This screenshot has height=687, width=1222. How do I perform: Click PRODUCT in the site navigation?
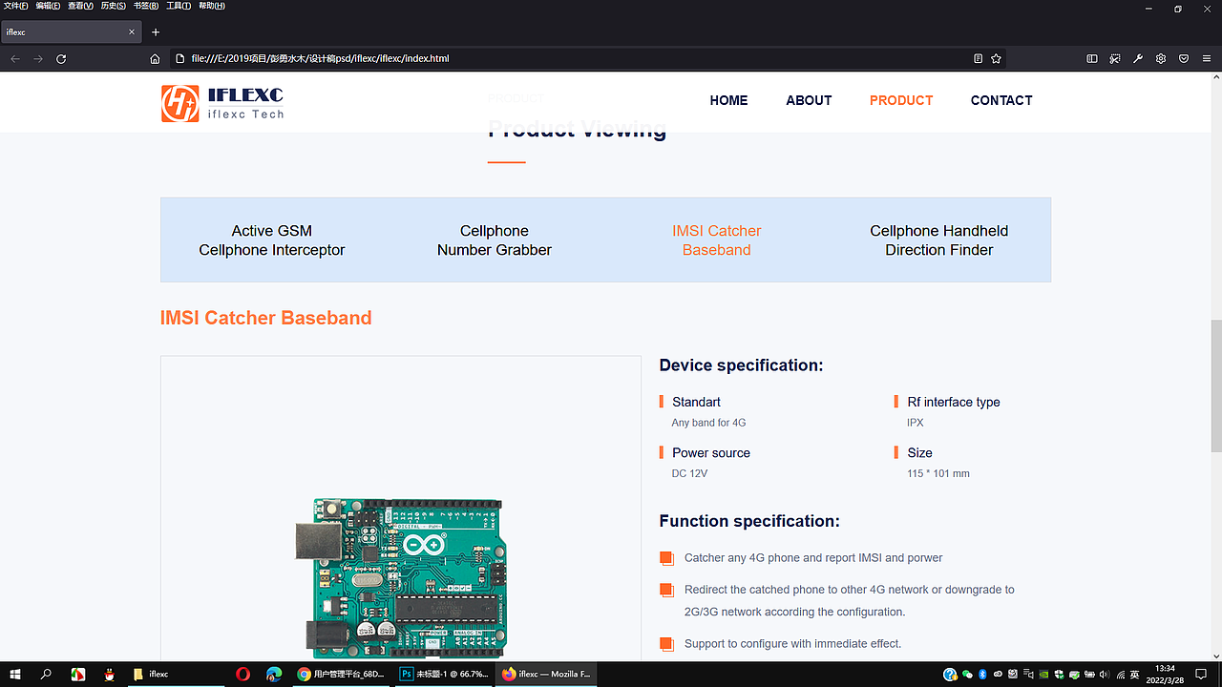[x=901, y=100]
